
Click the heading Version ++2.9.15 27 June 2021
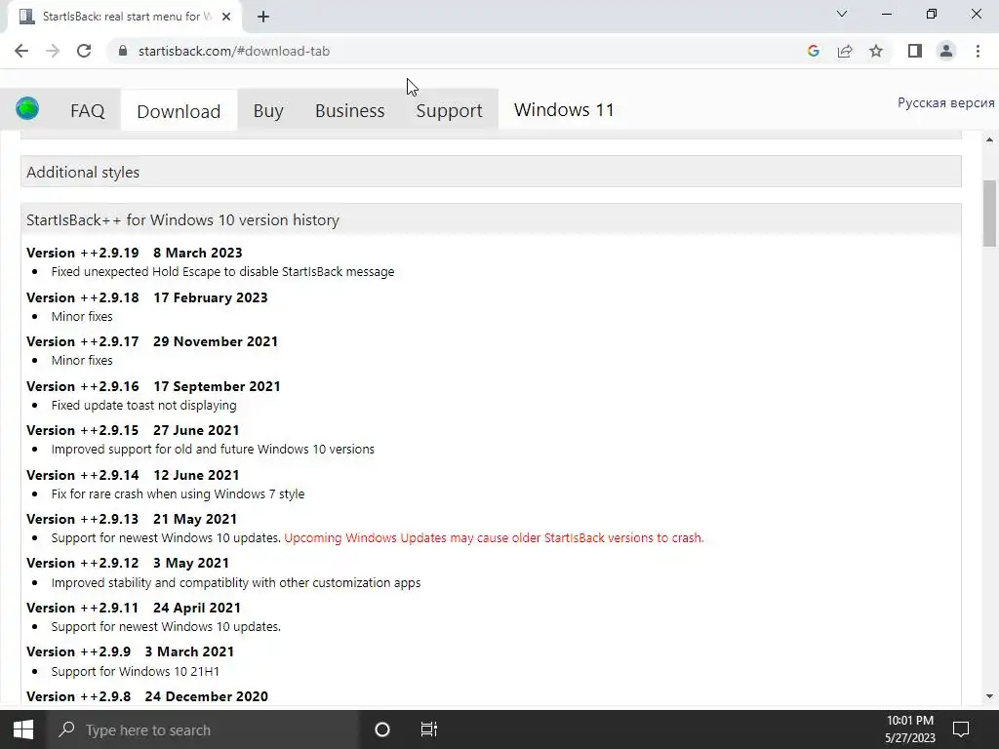click(x=133, y=430)
